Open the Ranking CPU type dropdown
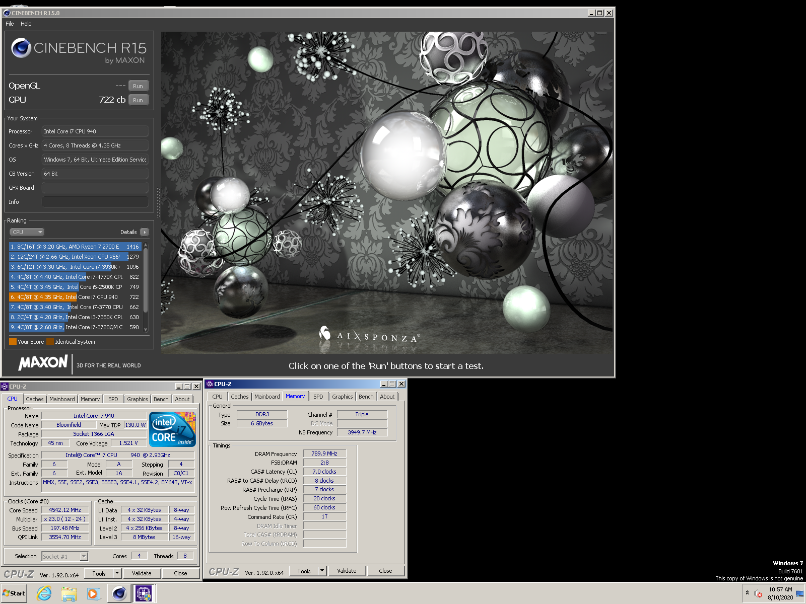 (x=27, y=232)
